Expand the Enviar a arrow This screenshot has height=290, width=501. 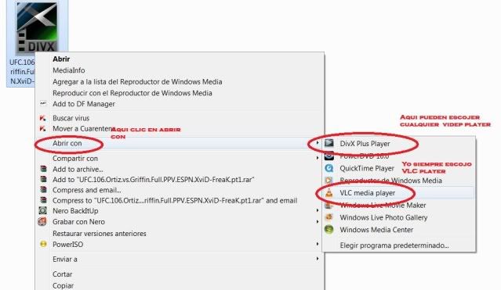(x=318, y=259)
